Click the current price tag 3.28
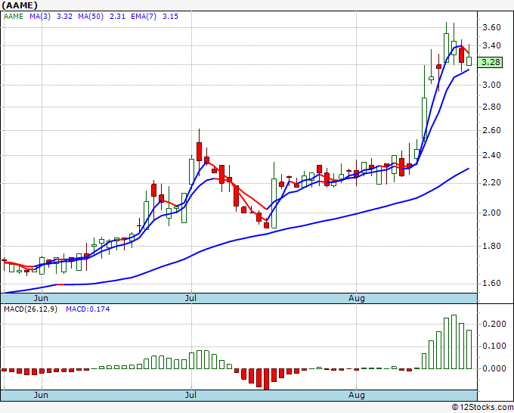This screenshot has width=514, height=413. (x=491, y=62)
